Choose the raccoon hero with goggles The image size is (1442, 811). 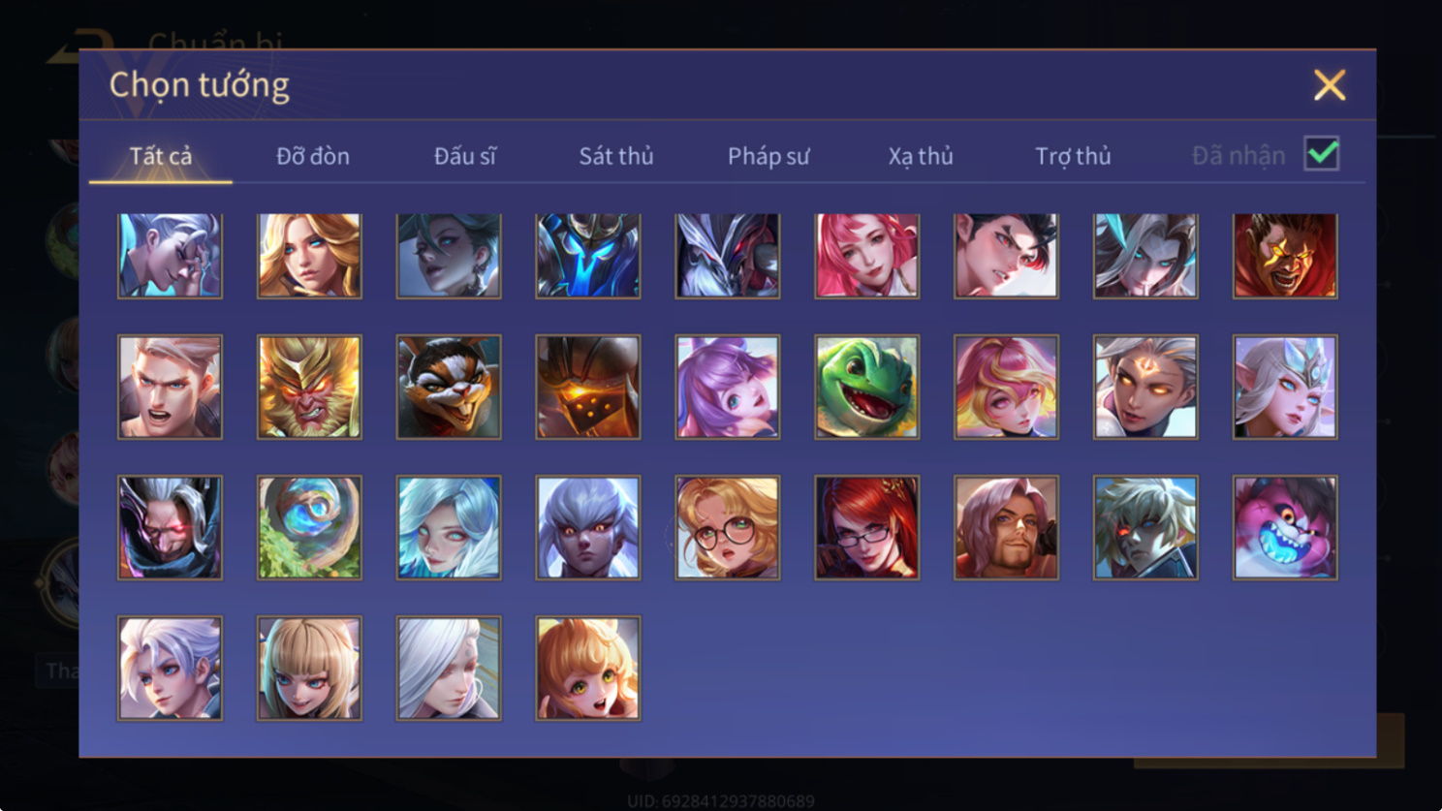point(449,387)
